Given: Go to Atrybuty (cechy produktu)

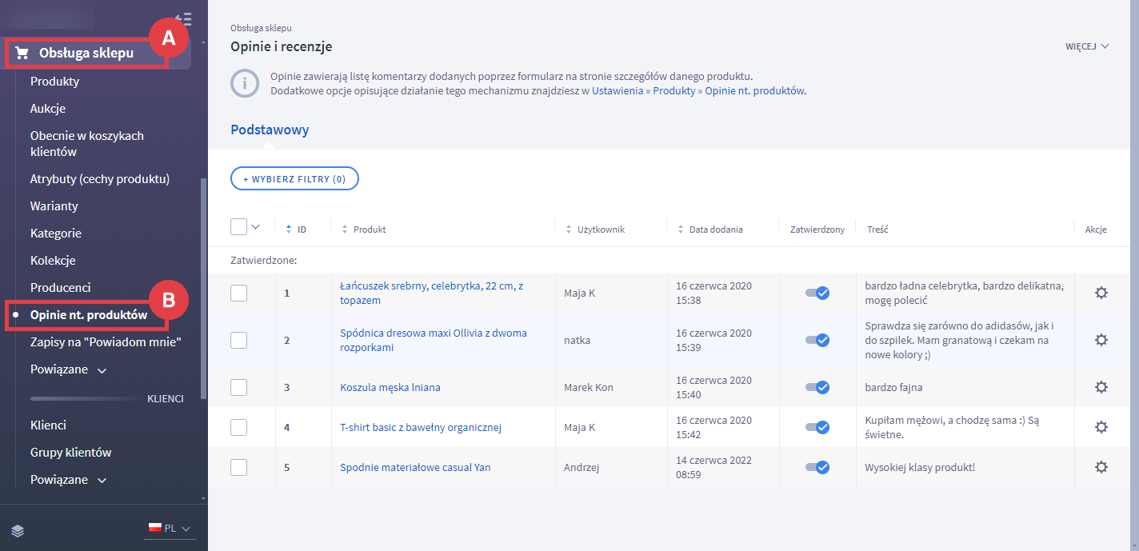Looking at the screenshot, I should (x=100, y=179).
